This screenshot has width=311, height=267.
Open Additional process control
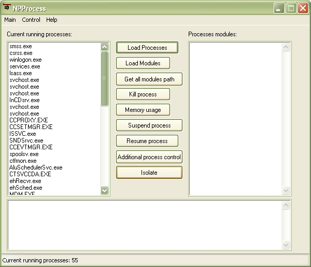[149, 157]
